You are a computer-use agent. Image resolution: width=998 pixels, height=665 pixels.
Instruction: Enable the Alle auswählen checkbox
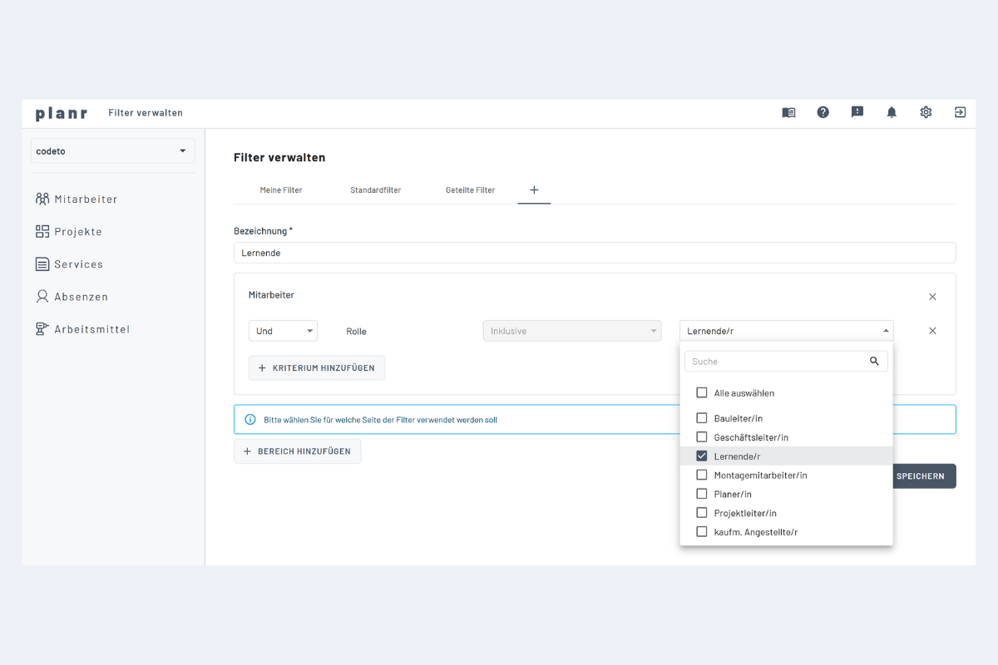[x=701, y=392]
